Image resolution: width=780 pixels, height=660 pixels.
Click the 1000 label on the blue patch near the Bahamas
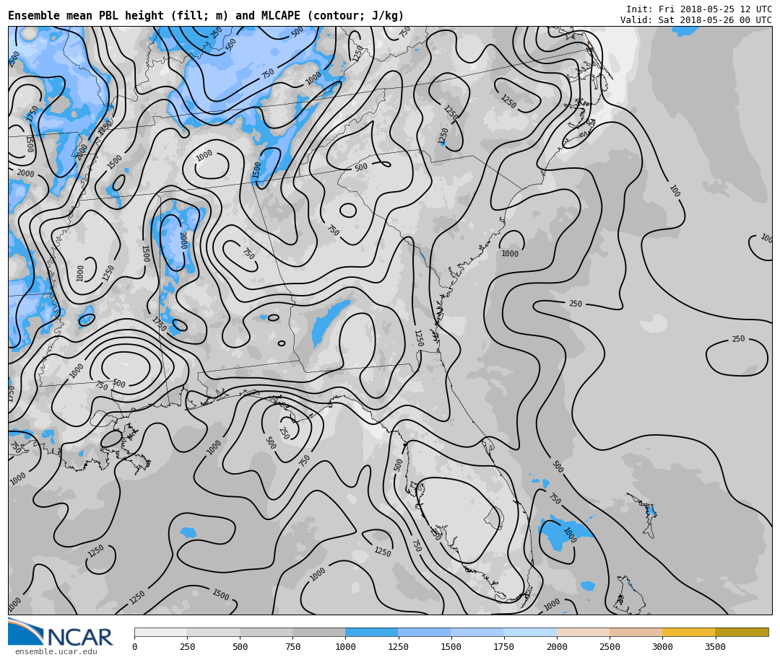pyautogui.click(x=569, y=535)
